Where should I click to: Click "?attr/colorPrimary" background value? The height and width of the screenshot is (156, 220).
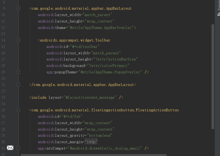point(108,66)
